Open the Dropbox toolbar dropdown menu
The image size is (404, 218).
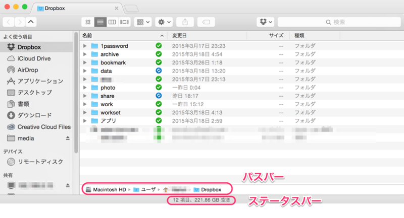266,22
